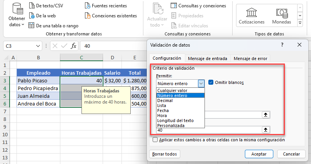The width and height of the screenshot is (311, 164).
Task: Select De una tabla o rango
Action: 53,26
